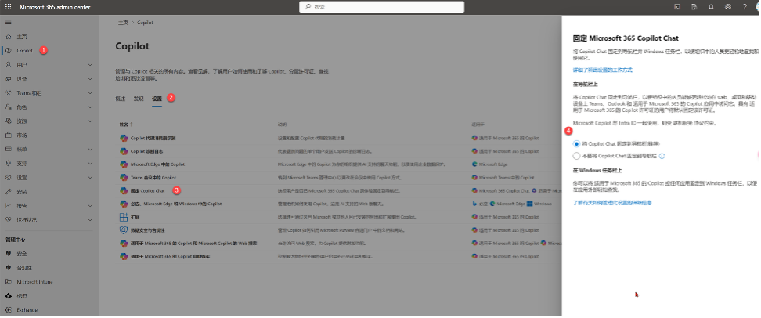Select radio 不要将 Copilot Chat 固定到导航栏

point(576,157)
